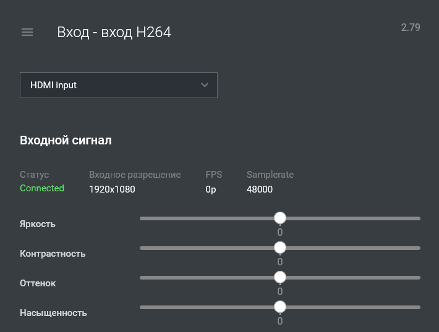
Task: Click the Оттенок slider handle
Action: pos(280,277)
